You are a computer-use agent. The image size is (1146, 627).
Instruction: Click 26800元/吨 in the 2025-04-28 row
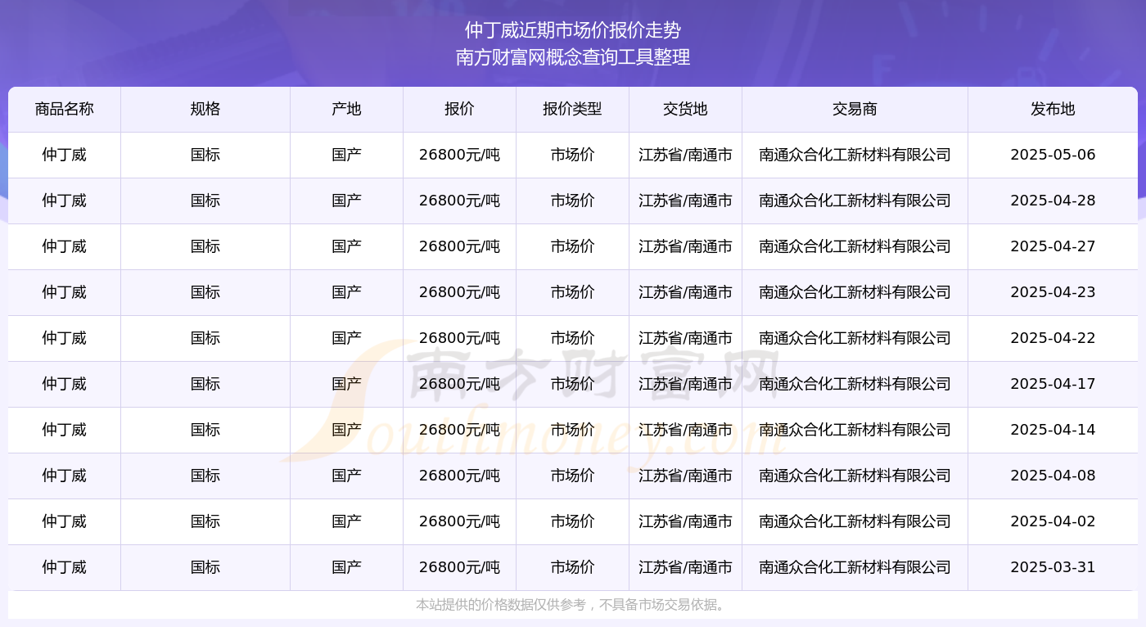click(459, 201)
